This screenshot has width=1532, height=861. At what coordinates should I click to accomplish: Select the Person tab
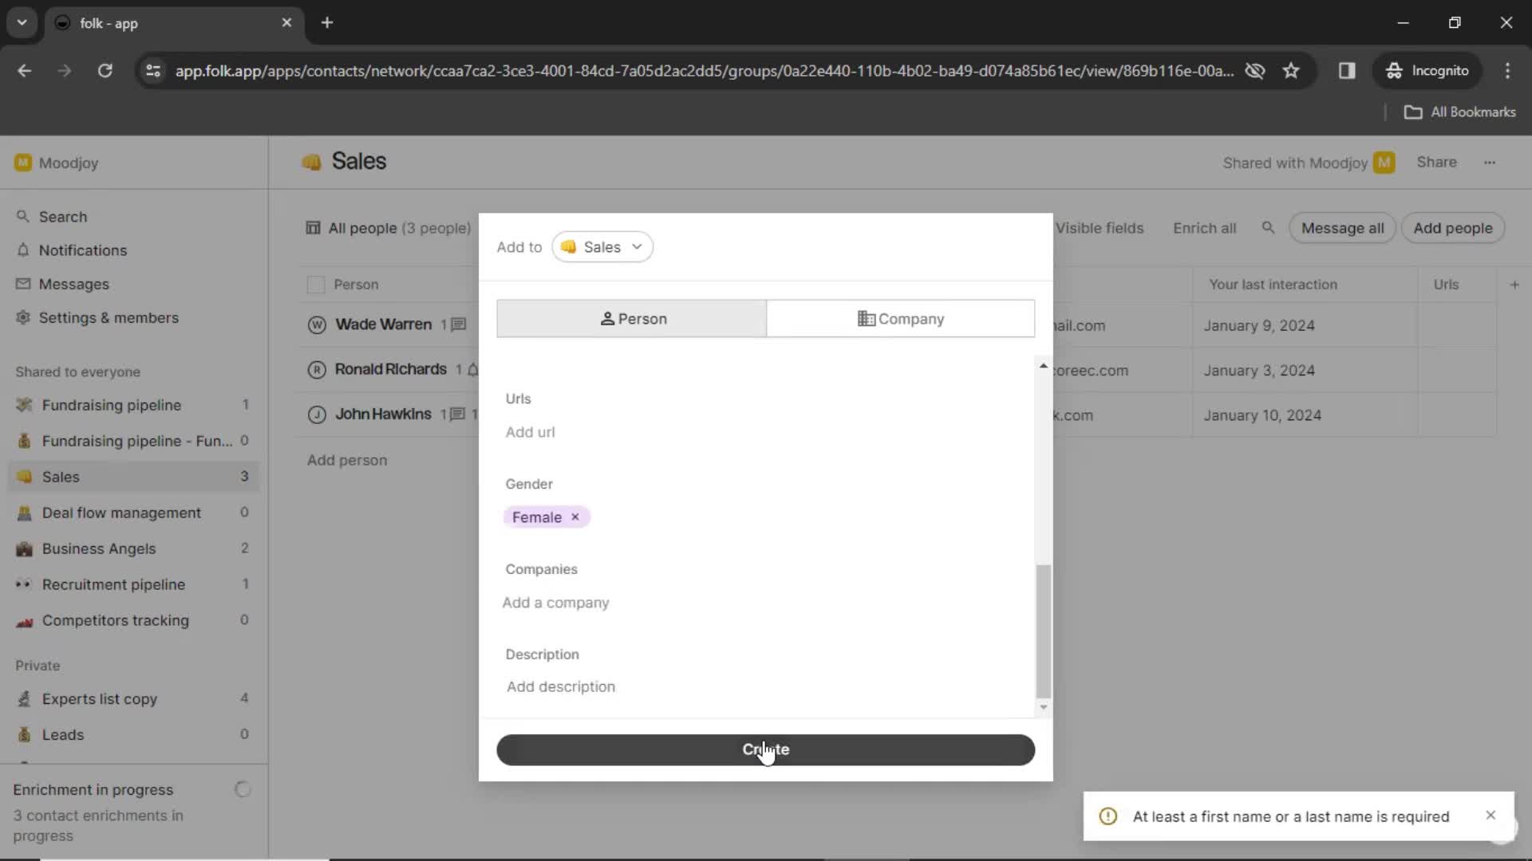pyautogui.click(x=631, y=319)
